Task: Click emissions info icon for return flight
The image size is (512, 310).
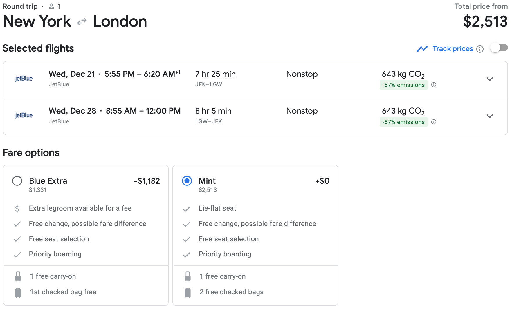Action: pos(434,122)
